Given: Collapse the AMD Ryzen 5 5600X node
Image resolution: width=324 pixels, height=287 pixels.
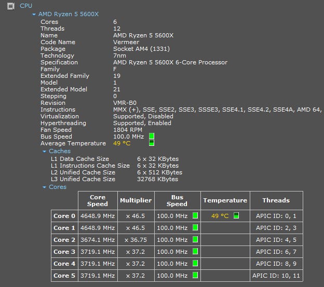Looking at the screenshot, I should [x=34, y=15].
